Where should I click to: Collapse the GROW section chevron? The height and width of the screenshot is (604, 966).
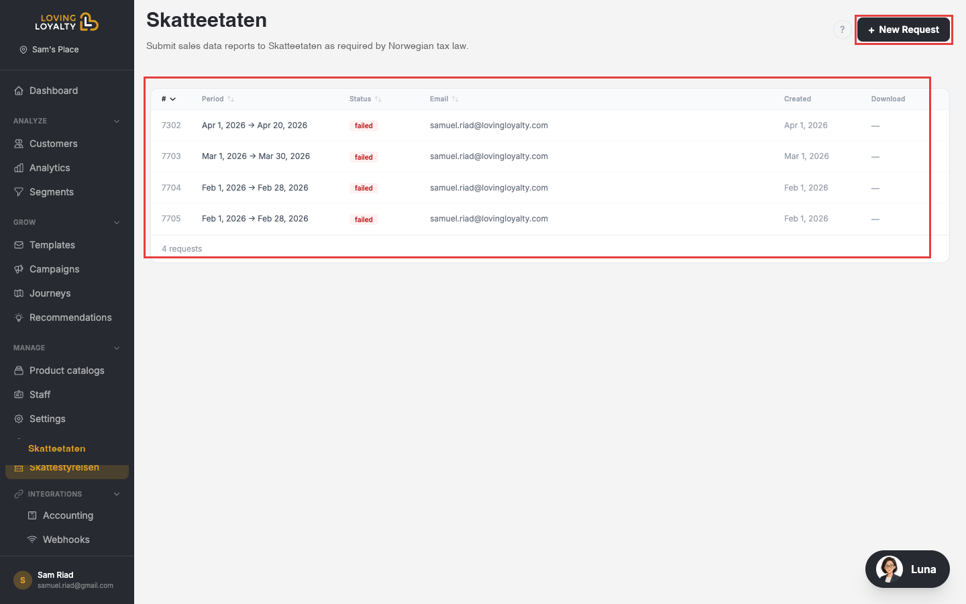coord(117,223)
